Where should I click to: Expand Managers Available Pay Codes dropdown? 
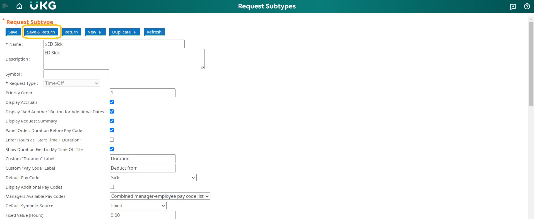[160, 196]
